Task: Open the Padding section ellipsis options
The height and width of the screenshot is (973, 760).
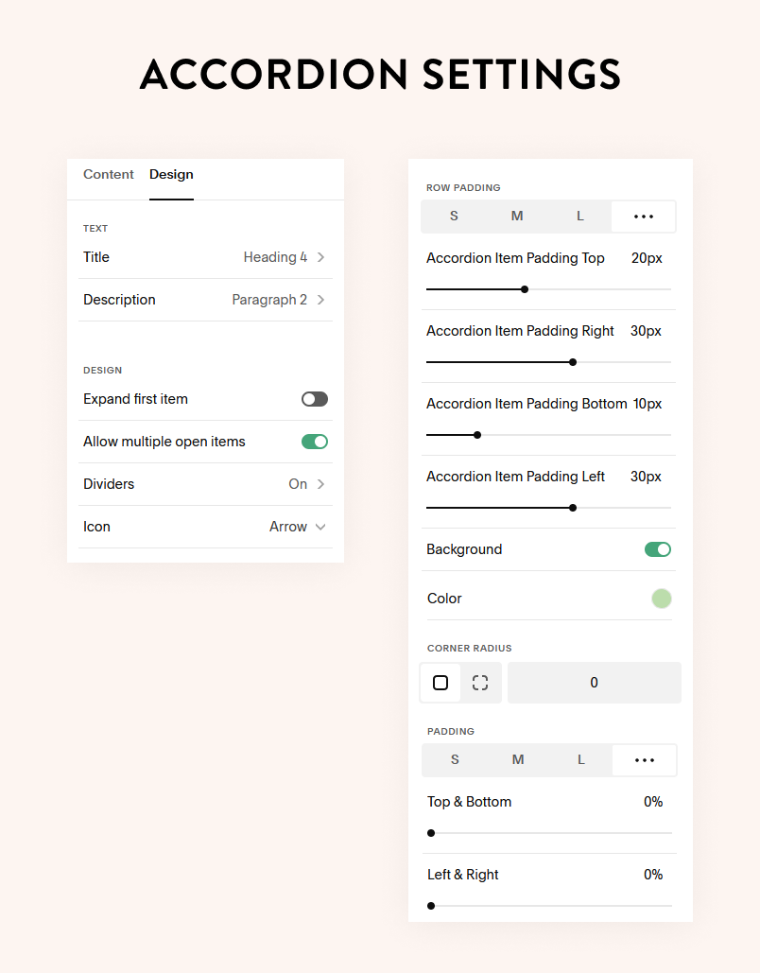Action: click(644, 759)
